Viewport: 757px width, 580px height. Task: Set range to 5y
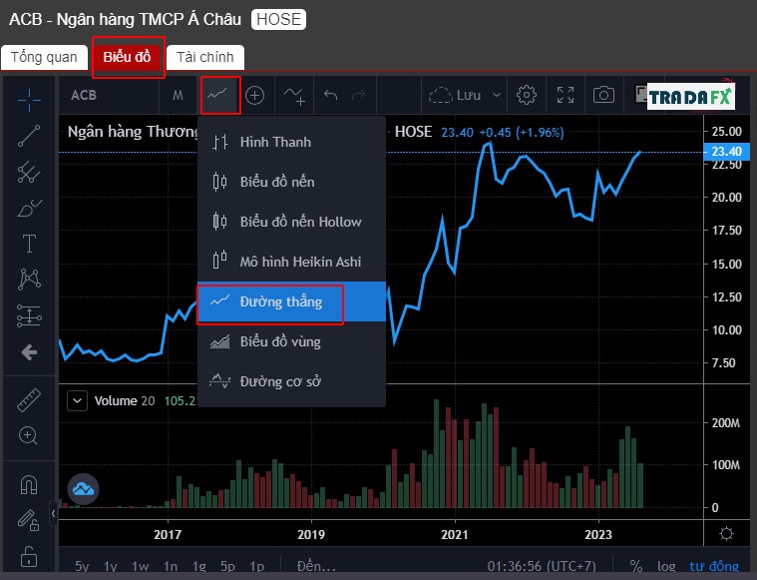[x=82, y=566]
